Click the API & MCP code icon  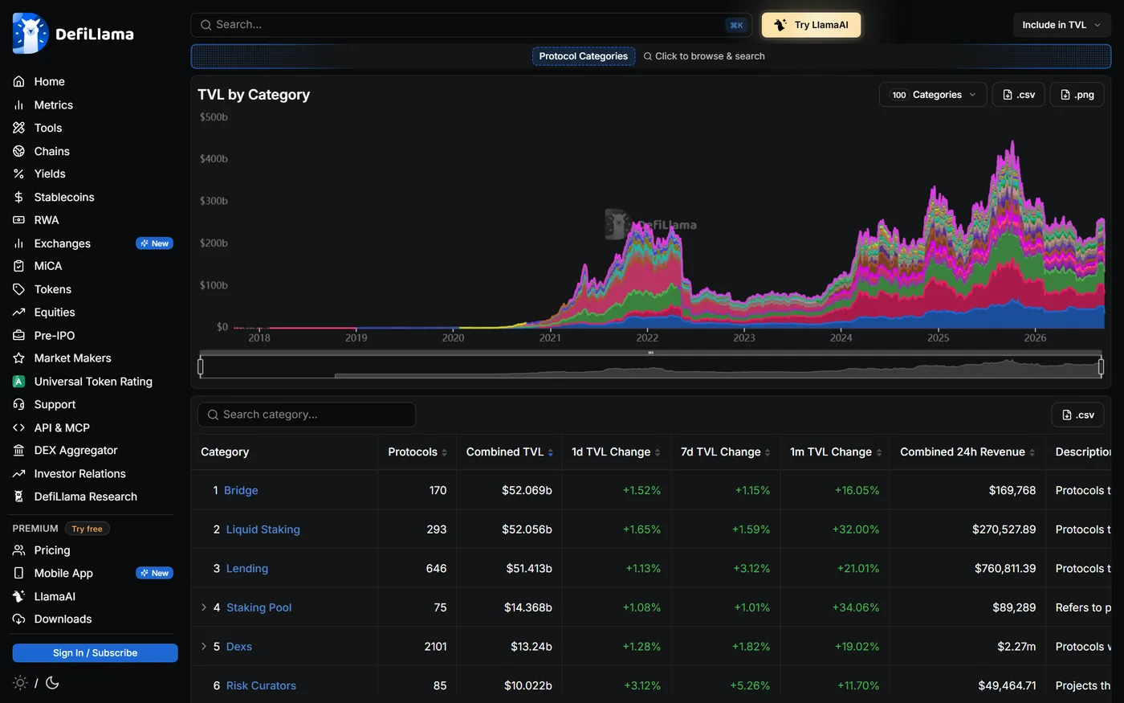[18, 428]
